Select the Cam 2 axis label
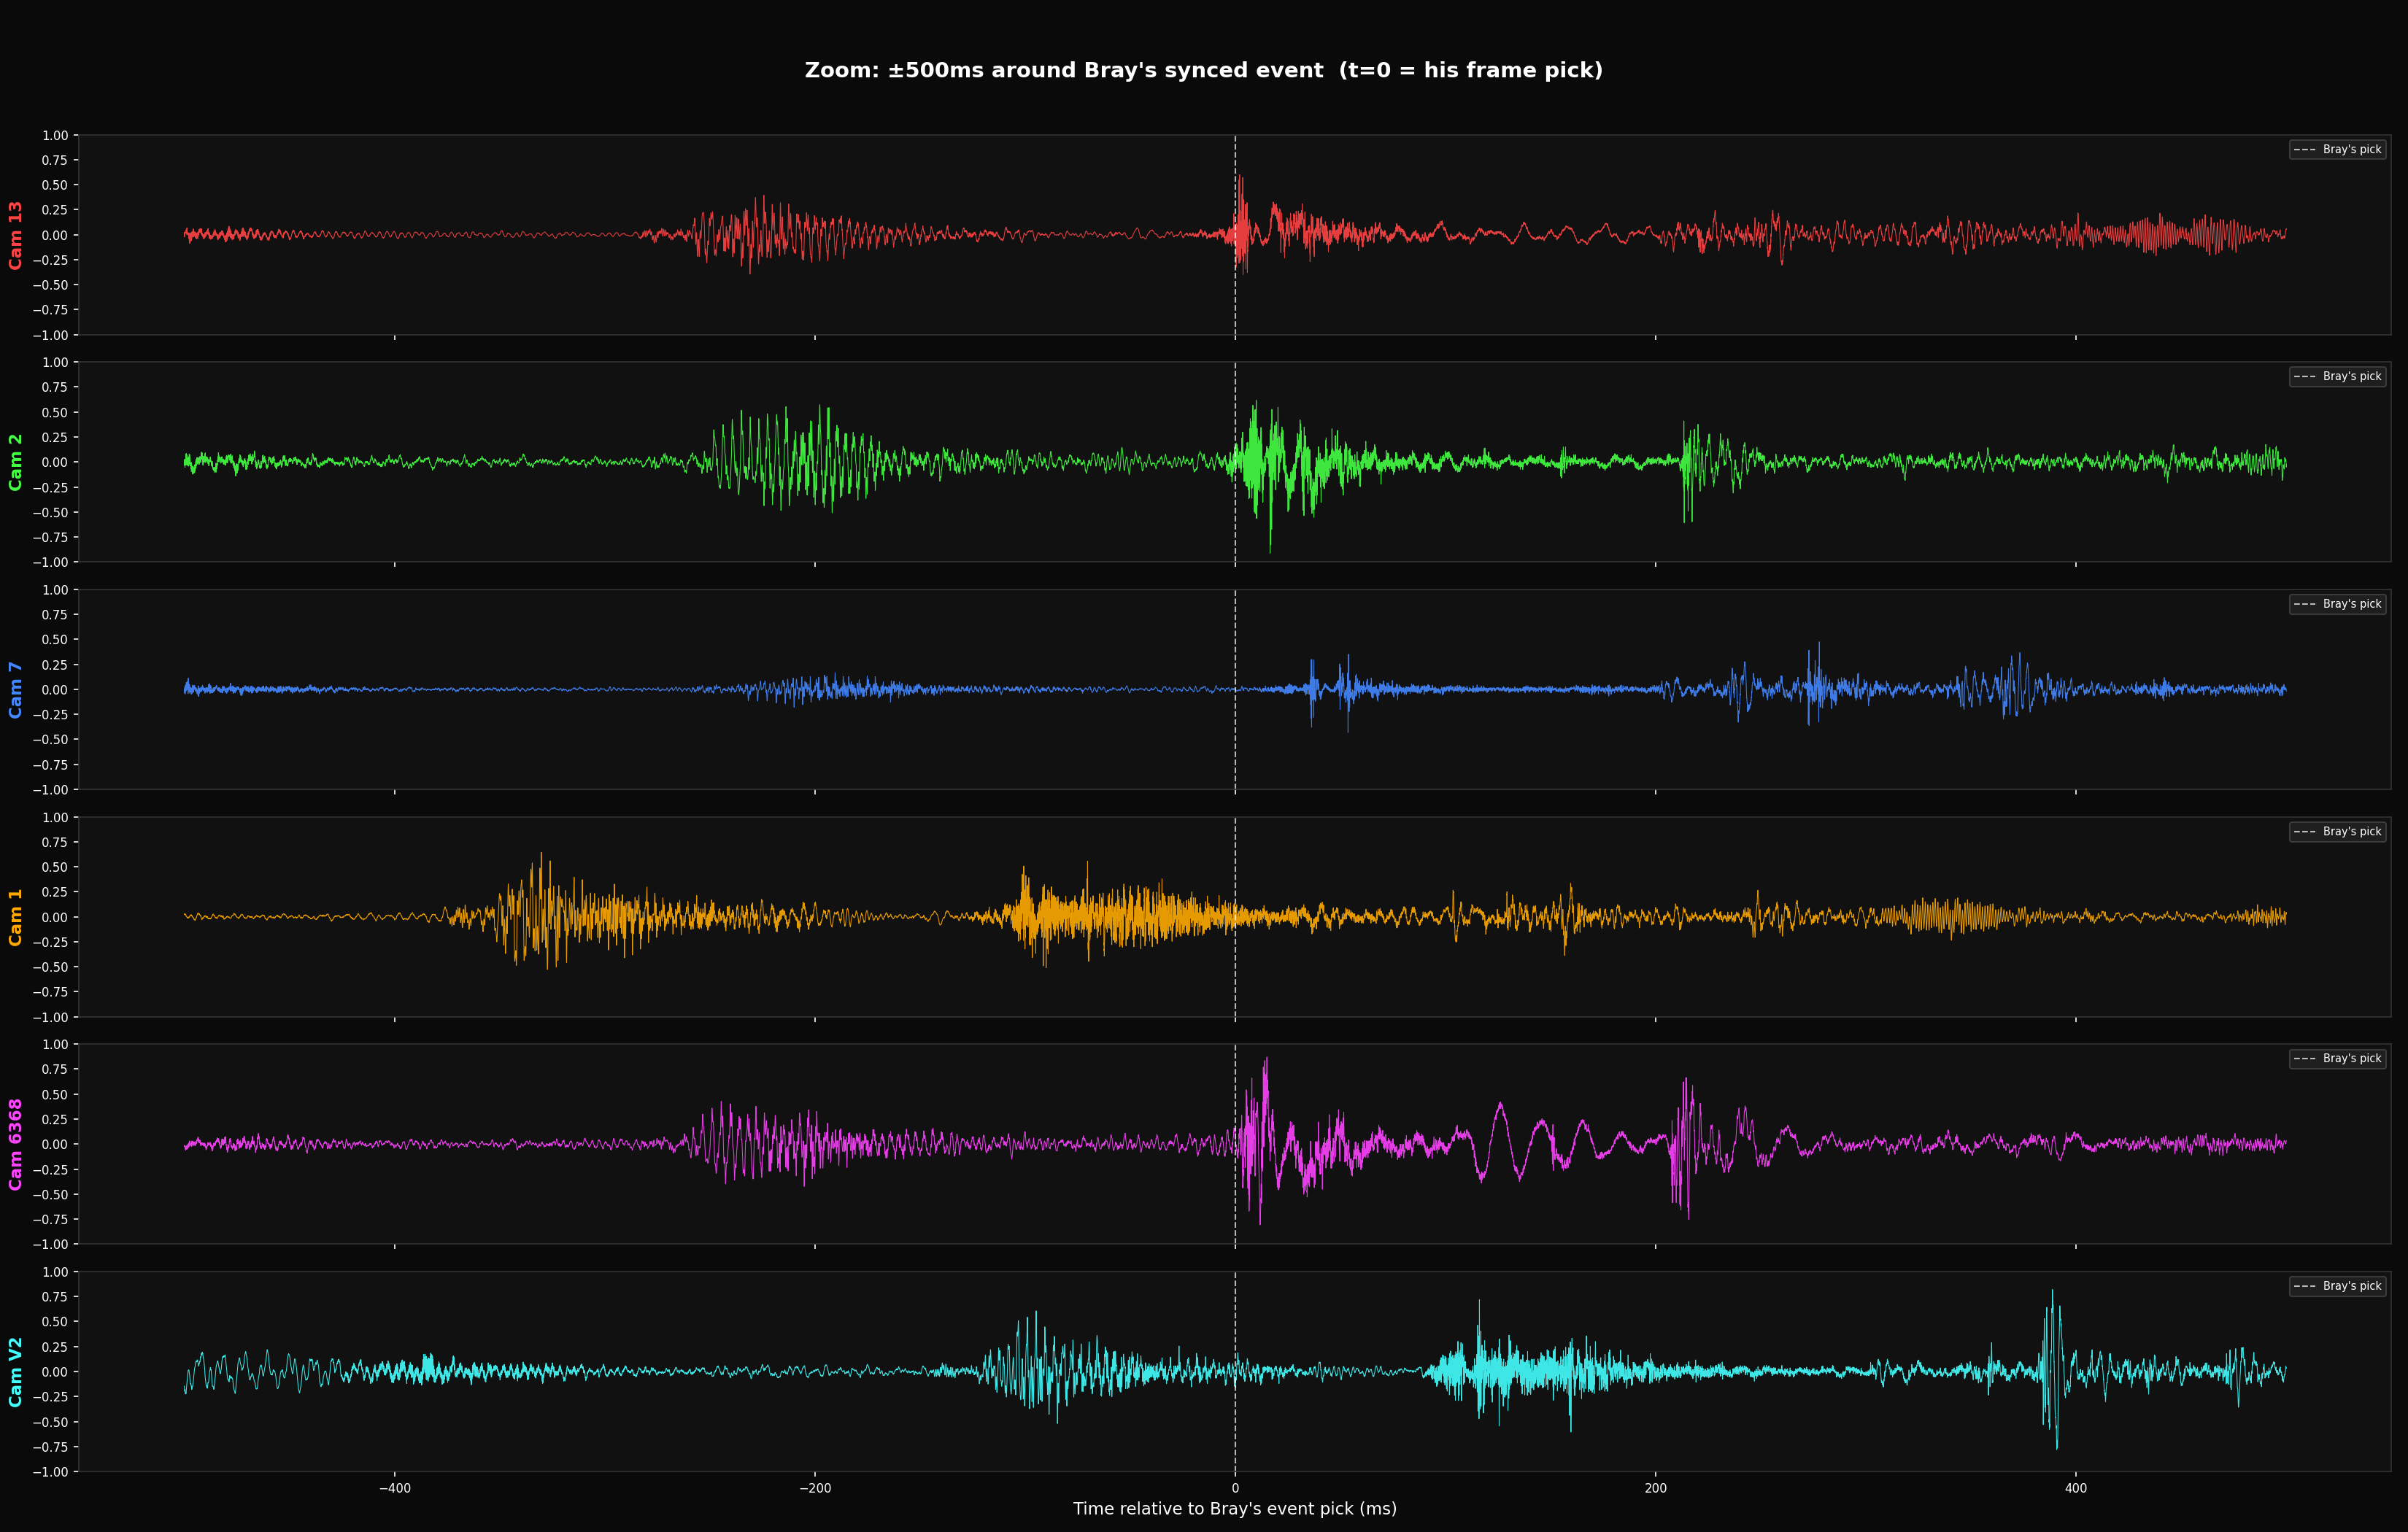The image size is (2408, 1532). coord(16,462)
